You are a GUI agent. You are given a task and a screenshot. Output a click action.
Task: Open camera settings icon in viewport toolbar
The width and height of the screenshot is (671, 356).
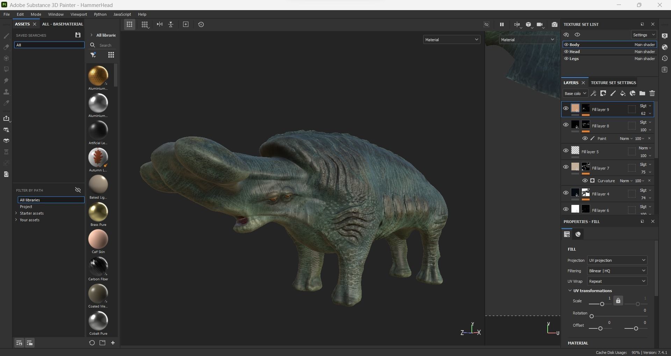click(540, 24)
